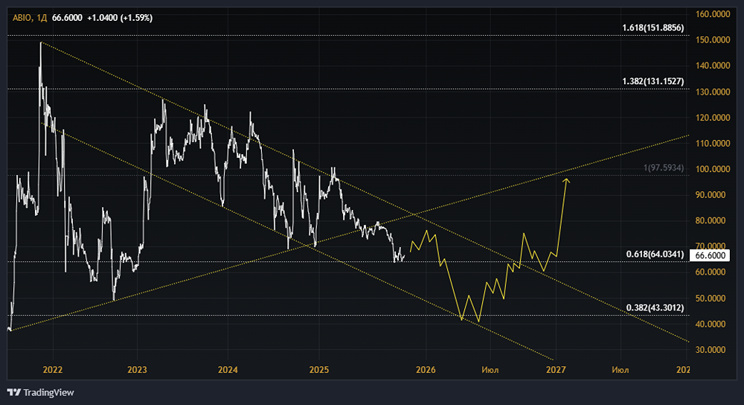Click the yellow forecast arrowhead near 97
The image size is (744, 405).
click(566, 180)
